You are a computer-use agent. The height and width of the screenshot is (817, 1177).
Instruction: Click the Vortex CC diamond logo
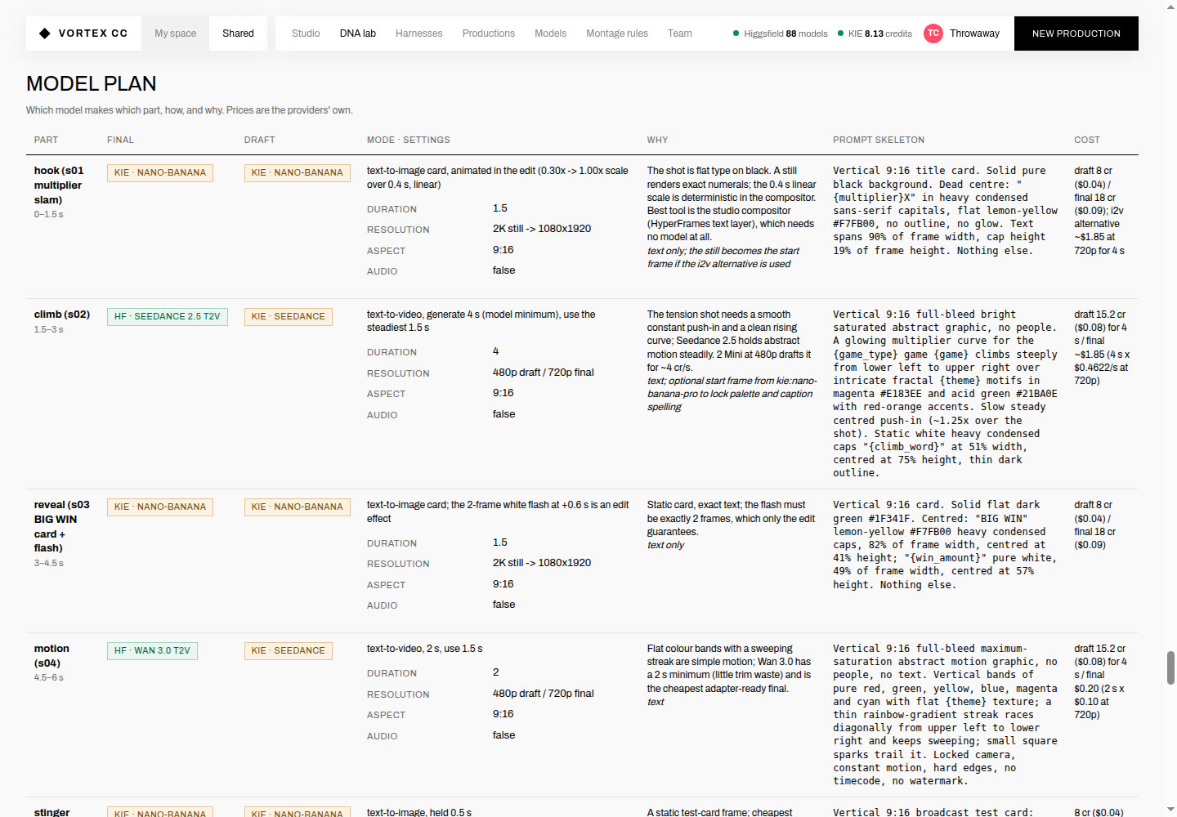click(x=45, y=33)
